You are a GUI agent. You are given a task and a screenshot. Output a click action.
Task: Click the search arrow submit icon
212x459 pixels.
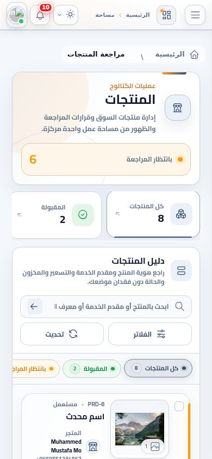(x=34, y=307)
